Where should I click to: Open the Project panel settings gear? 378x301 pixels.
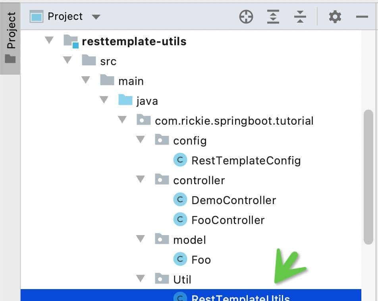point(335,17)
